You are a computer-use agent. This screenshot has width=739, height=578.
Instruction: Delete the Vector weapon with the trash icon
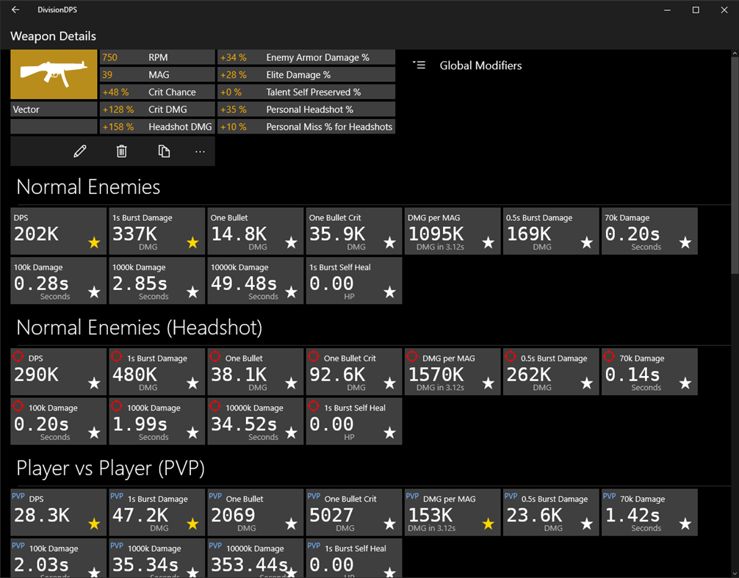[121, 151]
